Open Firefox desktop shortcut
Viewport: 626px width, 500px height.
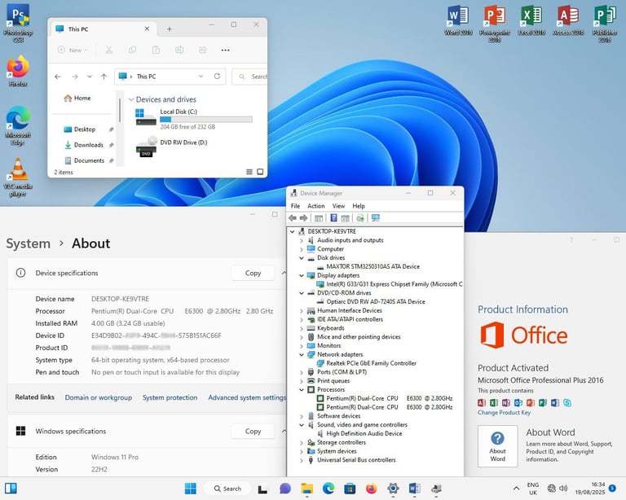click(x=18, y=71)
